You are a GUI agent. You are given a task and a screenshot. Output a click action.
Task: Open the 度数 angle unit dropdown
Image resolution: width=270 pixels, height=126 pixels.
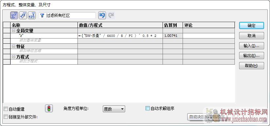(114, 109)
